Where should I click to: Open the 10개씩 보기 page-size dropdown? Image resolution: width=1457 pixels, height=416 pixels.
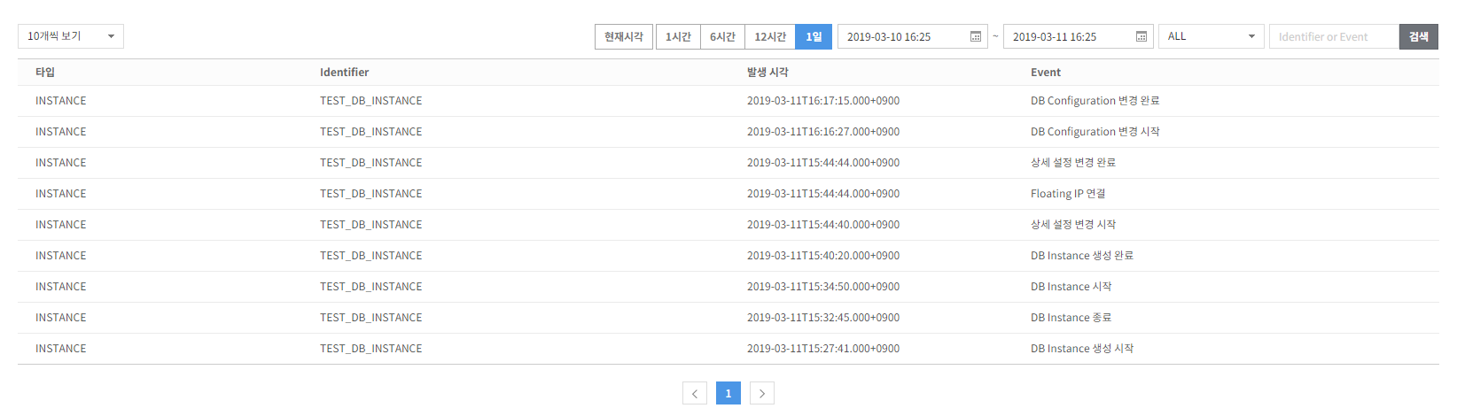[x=71, y=36]
